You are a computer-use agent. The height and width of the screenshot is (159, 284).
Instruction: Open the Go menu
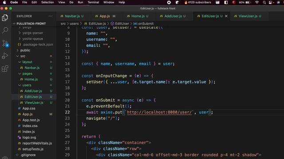71,2
